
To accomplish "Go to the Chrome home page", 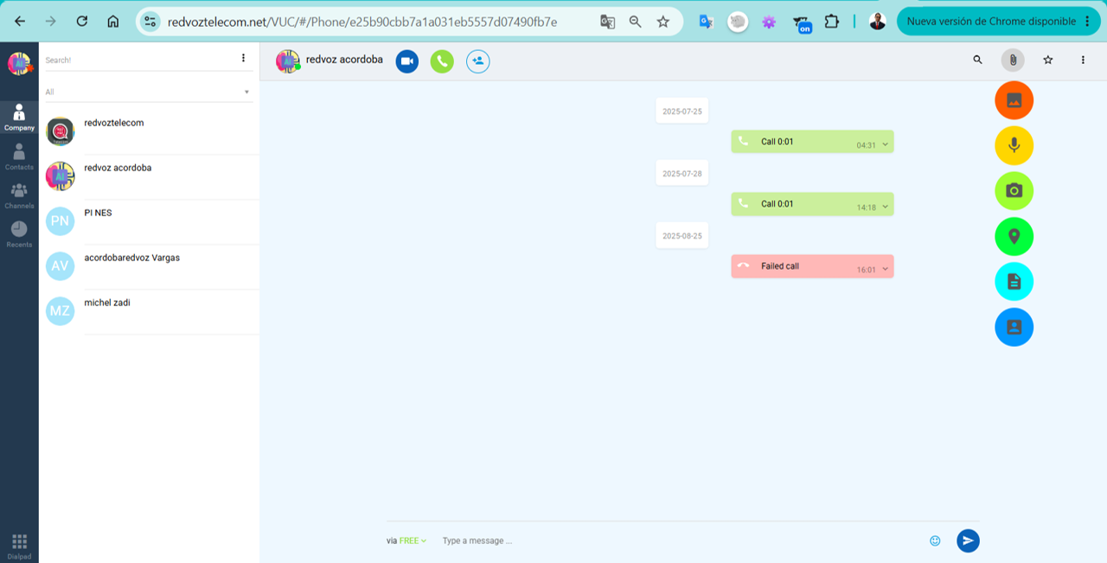I will pos(113,22).
